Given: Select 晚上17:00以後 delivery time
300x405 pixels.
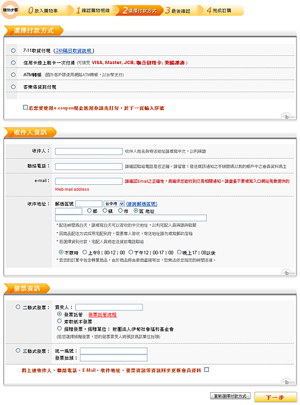Looking at the screenshot, I should point(179,252).
